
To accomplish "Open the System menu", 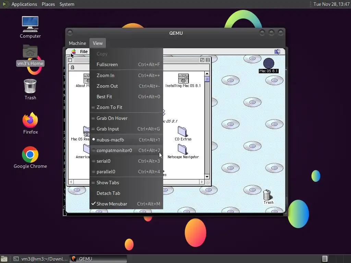I will [x=67, y=4].
